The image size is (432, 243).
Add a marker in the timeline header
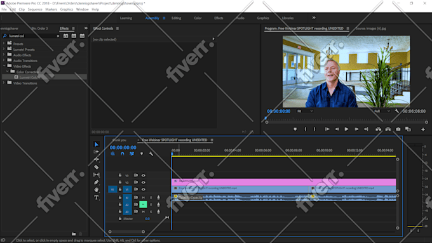tap(142, 154)
